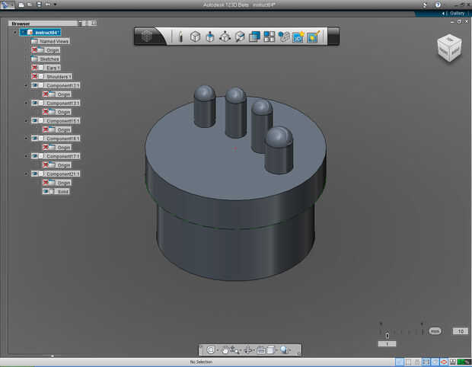
Task: Open the quick access toolbar dropdown arrow
Action: coord(55,5)
